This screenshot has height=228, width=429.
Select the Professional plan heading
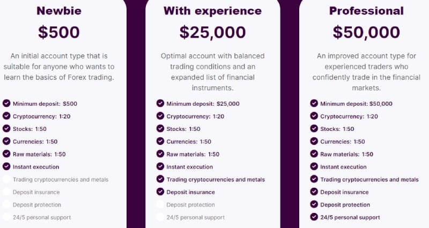pos(366,11)
